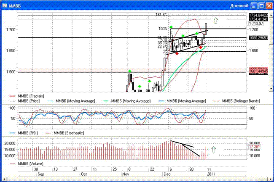Click the 1724.41341 price level label

(x=258, y=19)
